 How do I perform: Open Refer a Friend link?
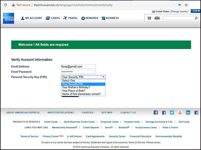click(x=170, y=127)
